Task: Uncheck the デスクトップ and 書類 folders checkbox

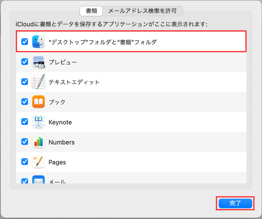Action: coord(25,41)
